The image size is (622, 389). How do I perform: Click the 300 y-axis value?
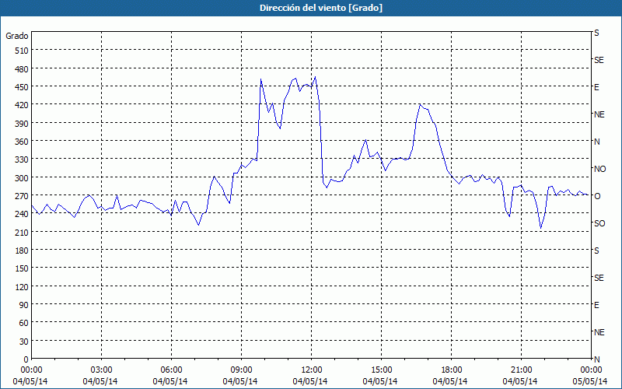click(x=23, y=178)
